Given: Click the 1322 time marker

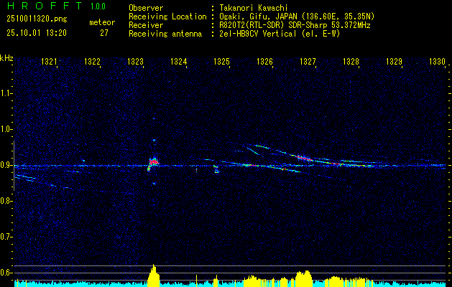Looking at the screenshot, I should pos(92,62).
